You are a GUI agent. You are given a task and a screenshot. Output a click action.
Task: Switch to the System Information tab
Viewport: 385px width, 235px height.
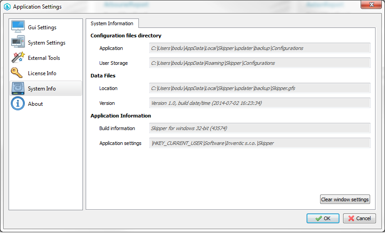pos(112,23)
